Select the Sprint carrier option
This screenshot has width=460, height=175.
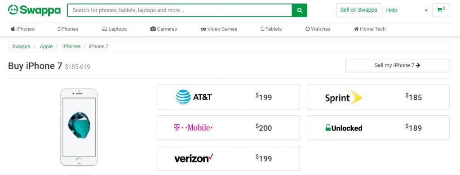pyautogui.click(x=378, y=97)
